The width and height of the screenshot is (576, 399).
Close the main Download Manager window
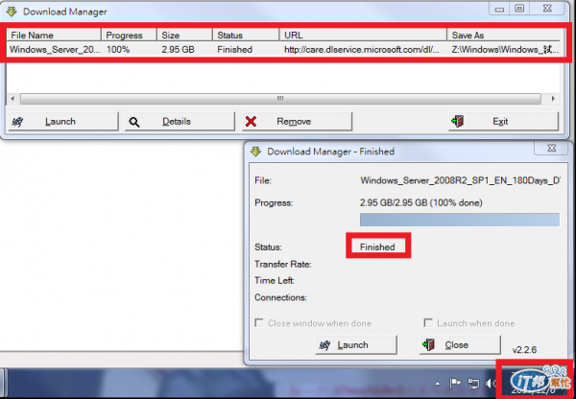point(547,9)
